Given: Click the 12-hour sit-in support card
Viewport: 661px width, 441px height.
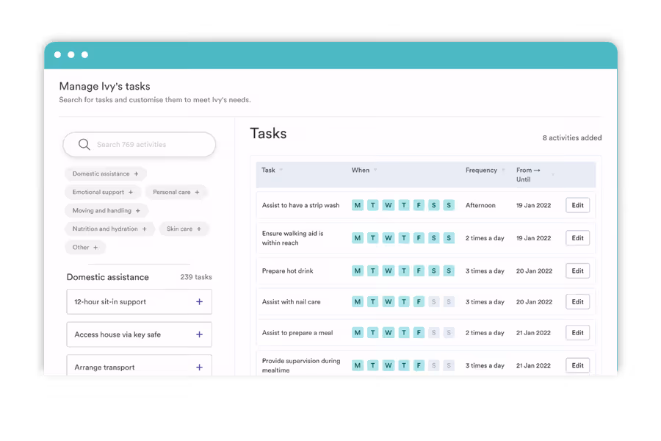Looking at the screenshot, I should click(x=139, y=302).
